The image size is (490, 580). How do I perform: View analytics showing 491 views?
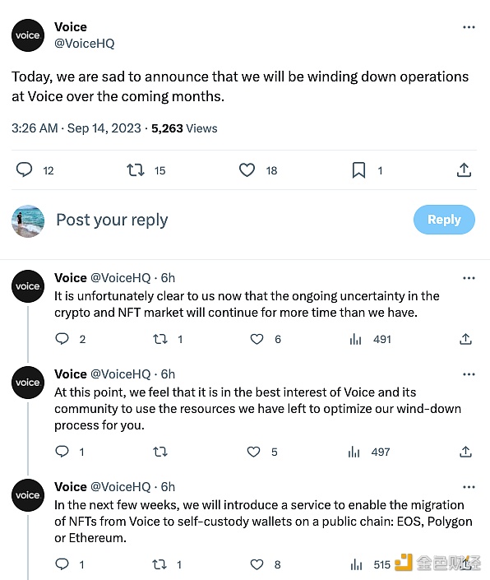(370, 339)
